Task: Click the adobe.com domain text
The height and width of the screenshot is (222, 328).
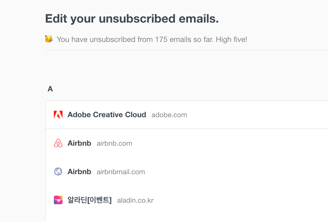Action: pyautogui.click(x=169, y=115)
